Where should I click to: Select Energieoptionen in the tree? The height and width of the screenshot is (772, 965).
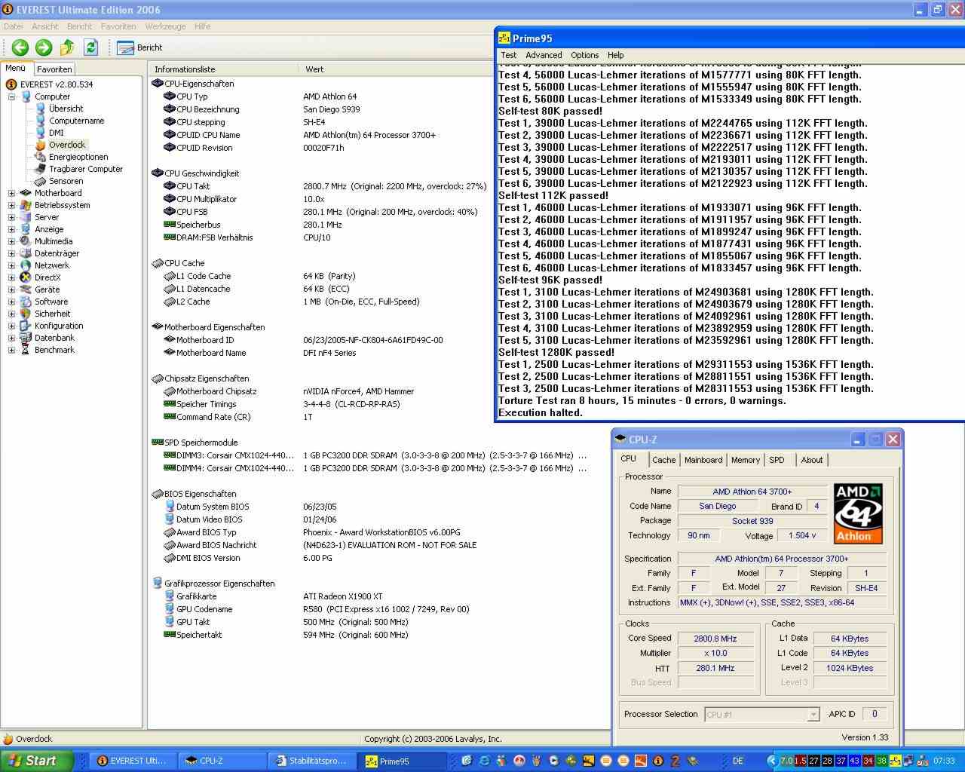pyautogui.click(x=78, y=157)
